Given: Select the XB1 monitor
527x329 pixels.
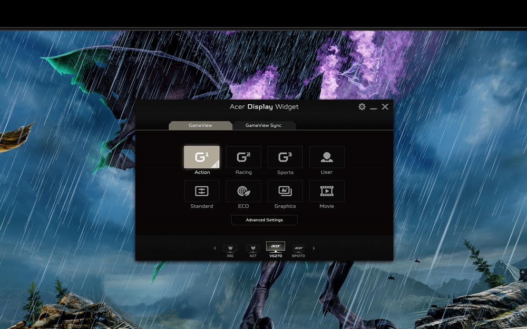Looking at the screenshot, I should (x=230, y=249).
